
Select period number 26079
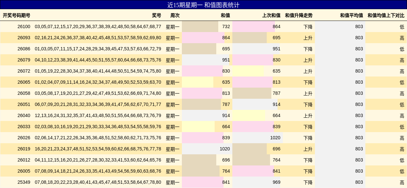pos(24,60)
